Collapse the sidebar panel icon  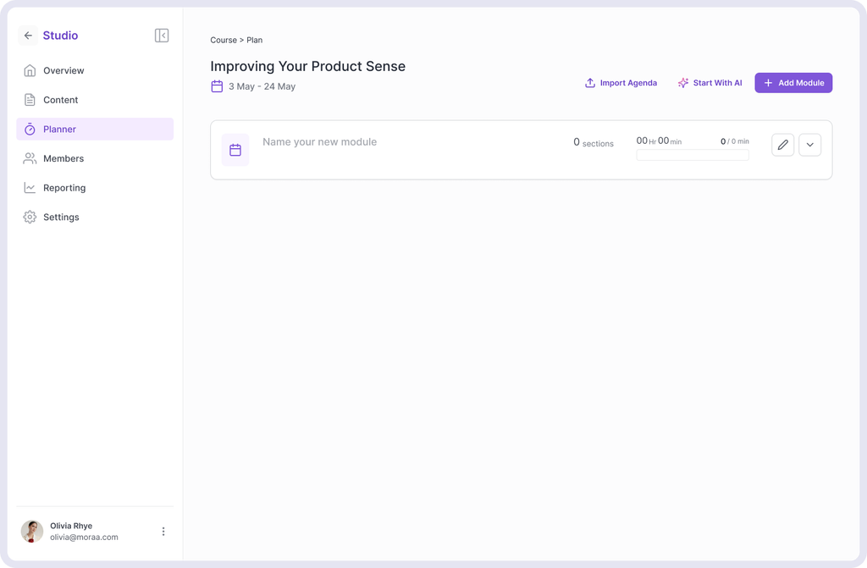click(162, 36)
